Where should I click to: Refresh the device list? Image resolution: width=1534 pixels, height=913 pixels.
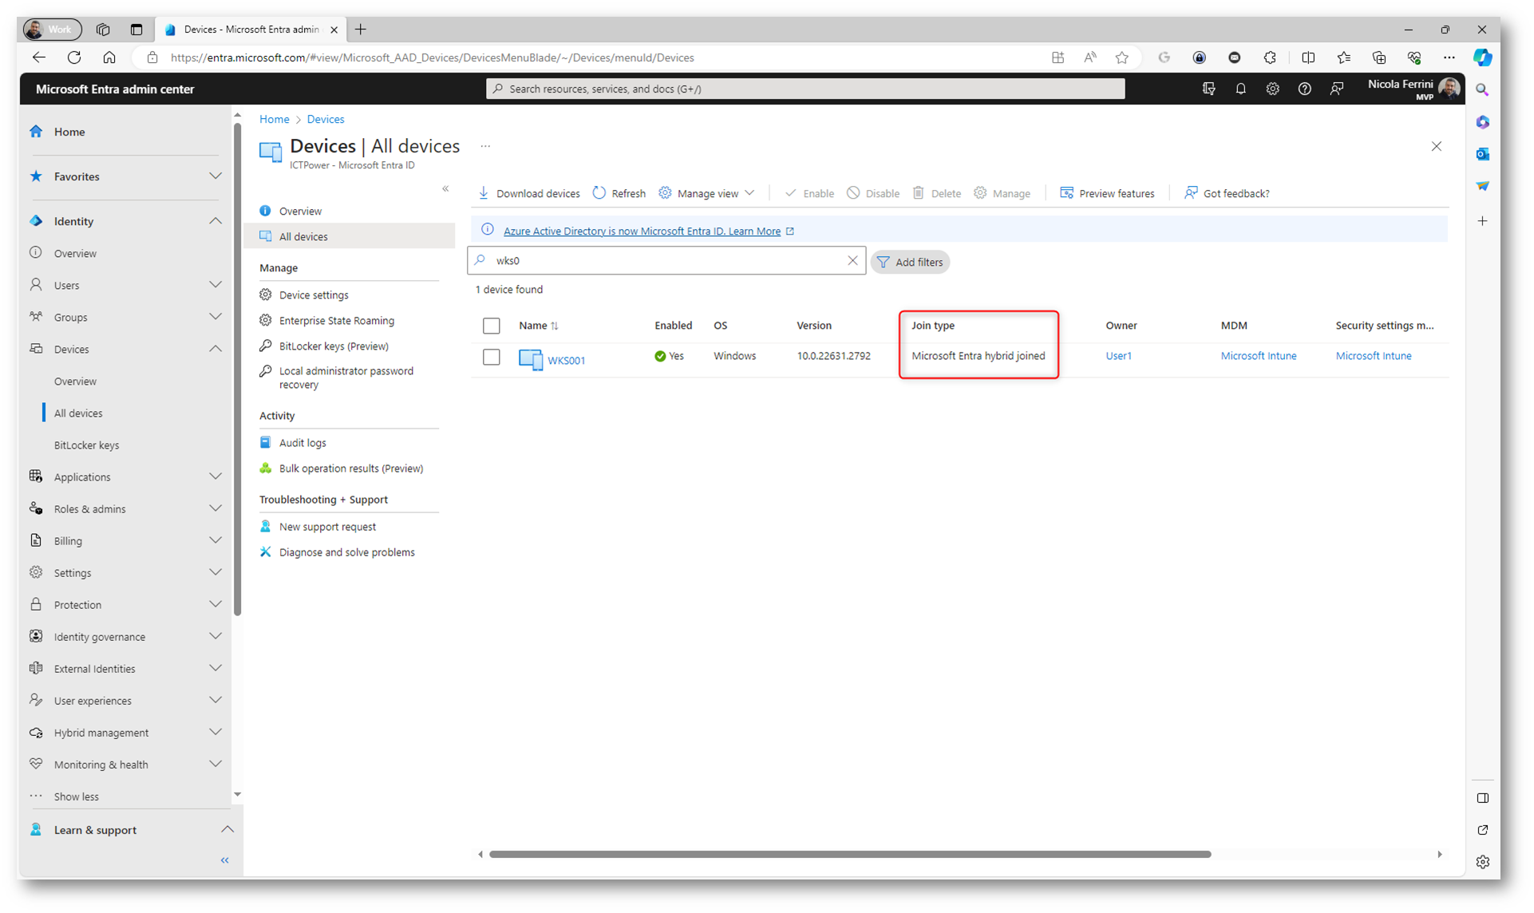coord(619,193)
